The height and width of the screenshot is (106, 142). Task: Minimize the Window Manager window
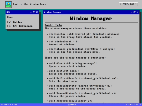pyautogui.click(x=131, y=12)
